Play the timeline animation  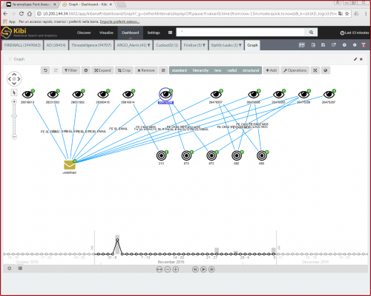203,269
